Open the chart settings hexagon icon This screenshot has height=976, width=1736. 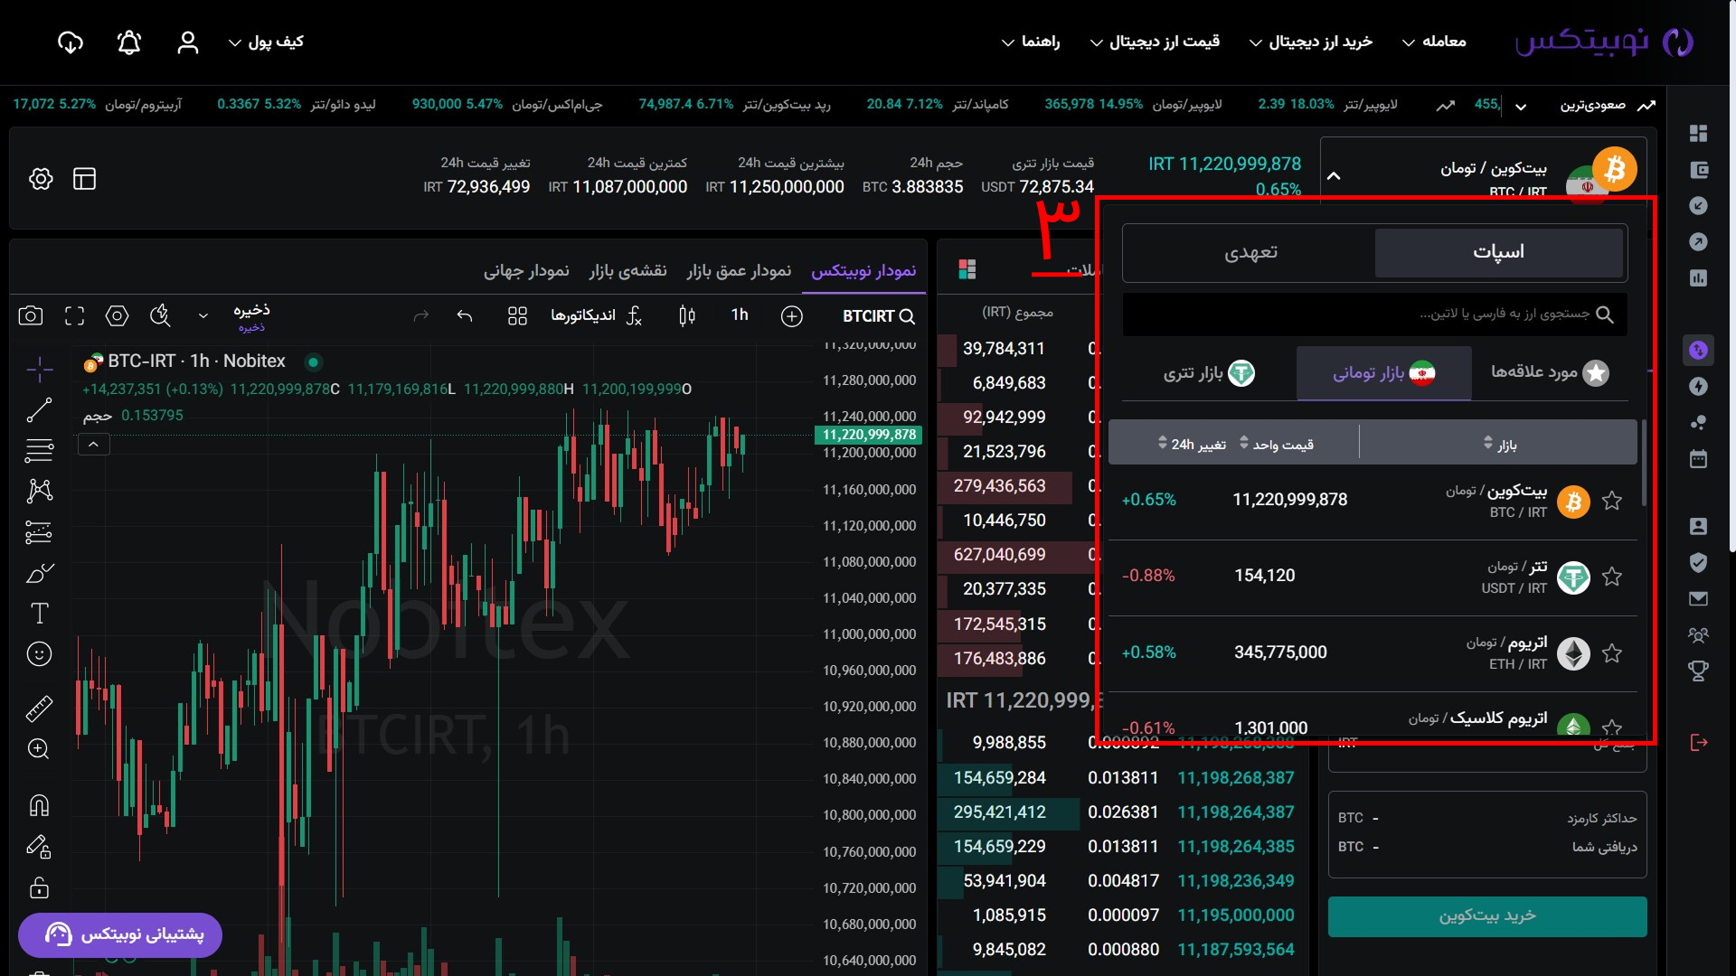click(117, 315)
